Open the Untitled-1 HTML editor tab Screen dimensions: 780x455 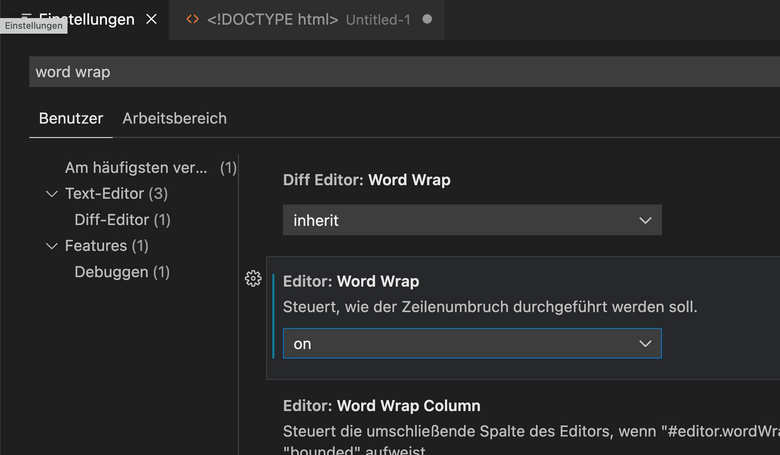click(306, 19)
